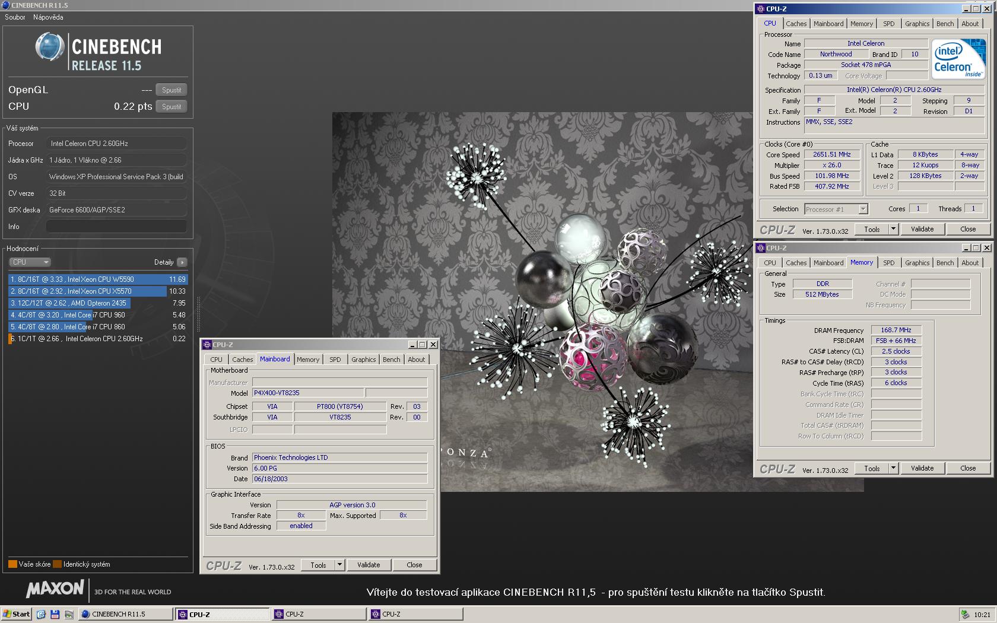
Task: Open Graphics tab in CPU-Z Memory window
Action: (917, 263)
